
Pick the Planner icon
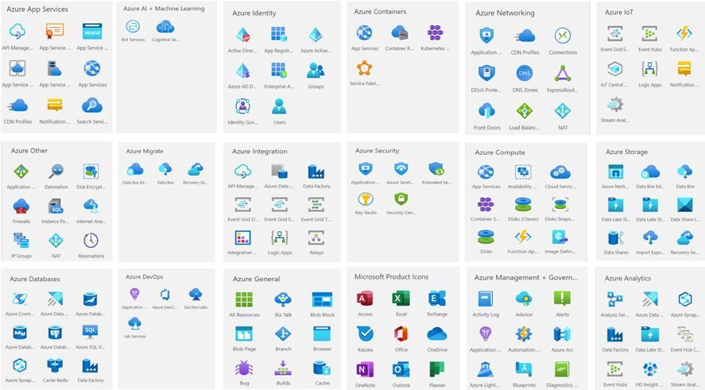coord(436,370)
